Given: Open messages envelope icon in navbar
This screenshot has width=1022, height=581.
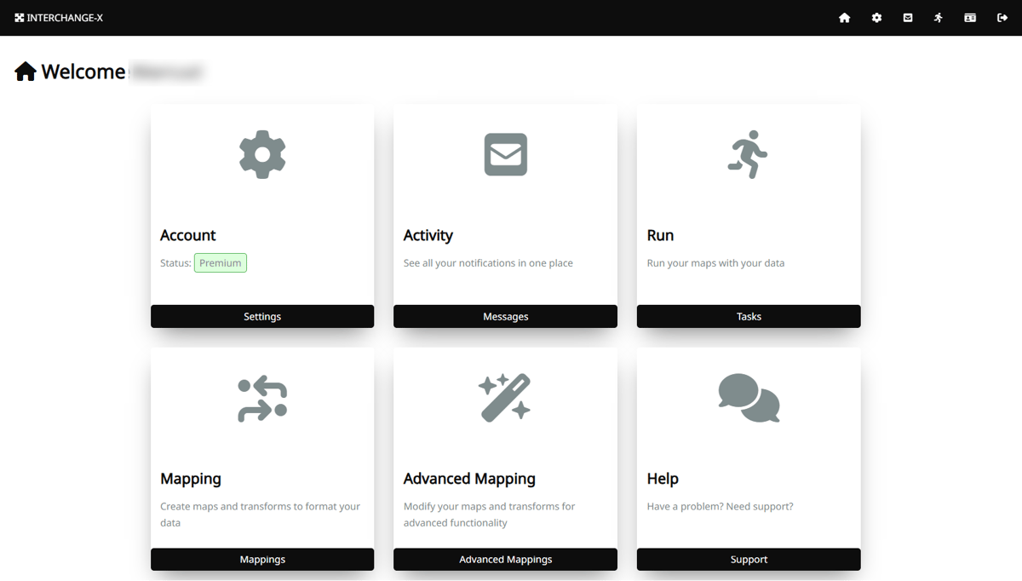Looking at the screenshot, I should pyautogui.click(x=908, y=18).
